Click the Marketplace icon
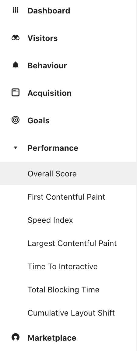Viewport: 137px width, 351px height. [16, 337]
